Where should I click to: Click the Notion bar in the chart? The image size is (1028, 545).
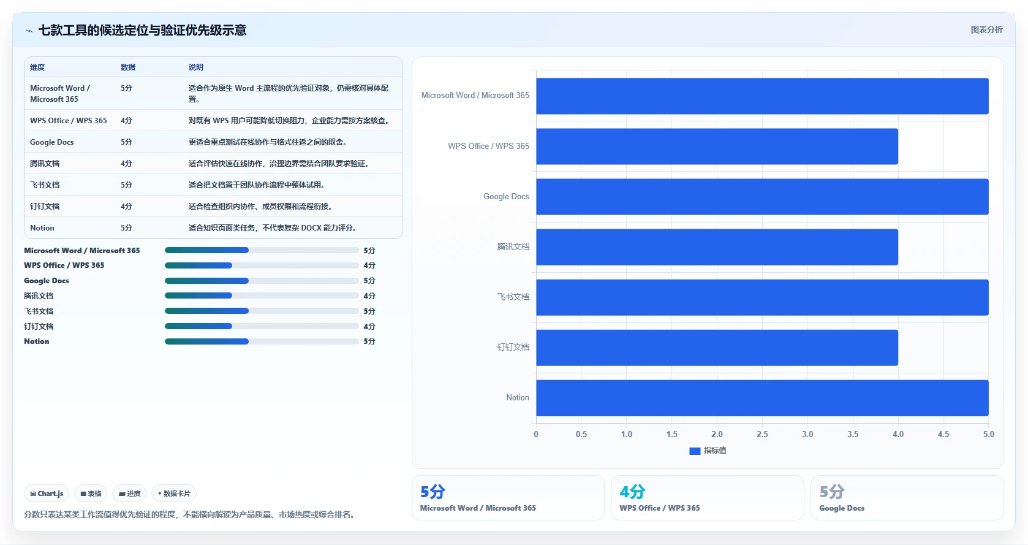coord(762,398)
